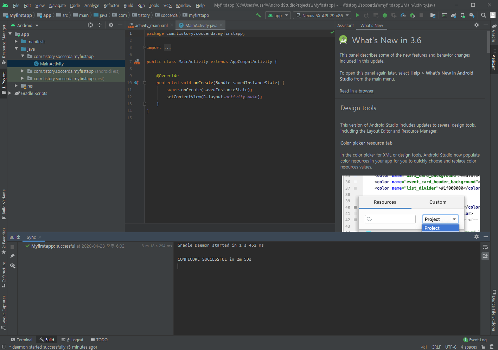Viewport: 498px width, 350px height.
Task: Open the Android view selector dropdown
Action: pyautogui.click(x=25, y=25)
